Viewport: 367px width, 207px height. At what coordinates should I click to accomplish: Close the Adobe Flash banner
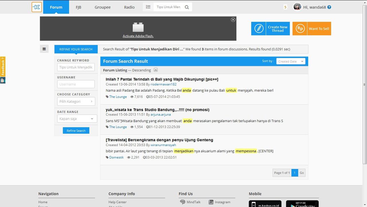tap(233, 19)
